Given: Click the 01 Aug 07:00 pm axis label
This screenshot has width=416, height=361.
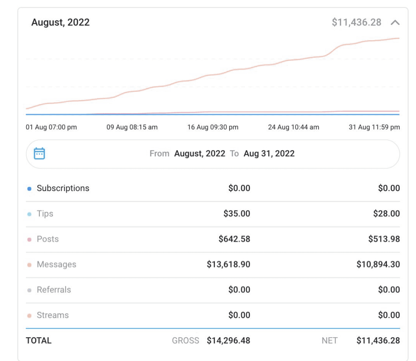Looking at the screenshot, I should click(51, 127).
